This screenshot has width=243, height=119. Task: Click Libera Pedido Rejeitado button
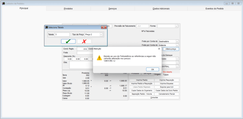[x=142, y=87]
